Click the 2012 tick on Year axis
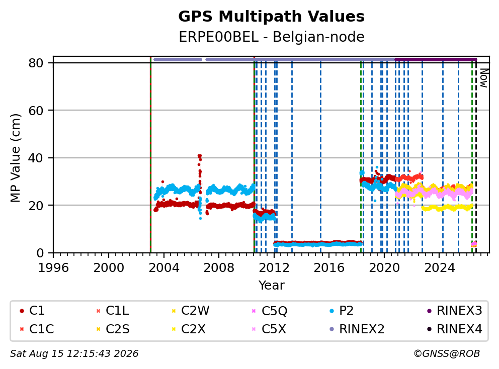499x369 pixels. point(274,267)
